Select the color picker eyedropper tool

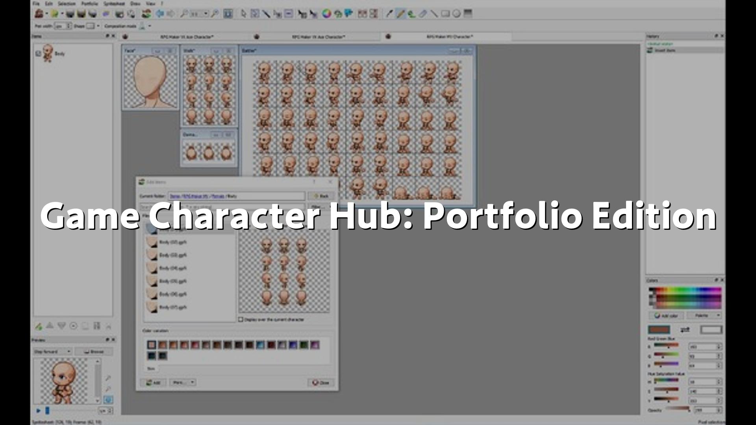(x=389, y=14)
